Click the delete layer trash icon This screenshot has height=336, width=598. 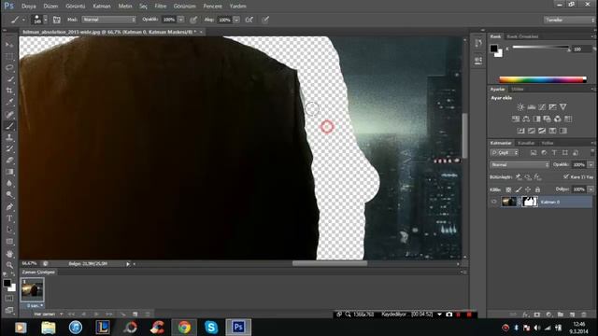(x=583, y=315)
